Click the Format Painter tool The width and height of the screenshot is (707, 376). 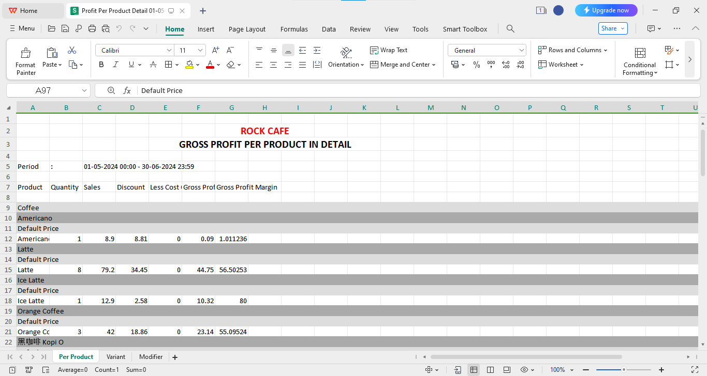pos(25,61)
